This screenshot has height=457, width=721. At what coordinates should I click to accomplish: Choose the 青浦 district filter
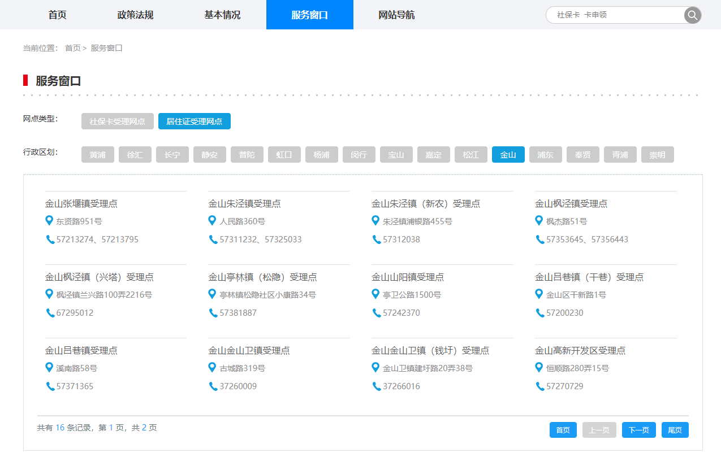point(620,155)
